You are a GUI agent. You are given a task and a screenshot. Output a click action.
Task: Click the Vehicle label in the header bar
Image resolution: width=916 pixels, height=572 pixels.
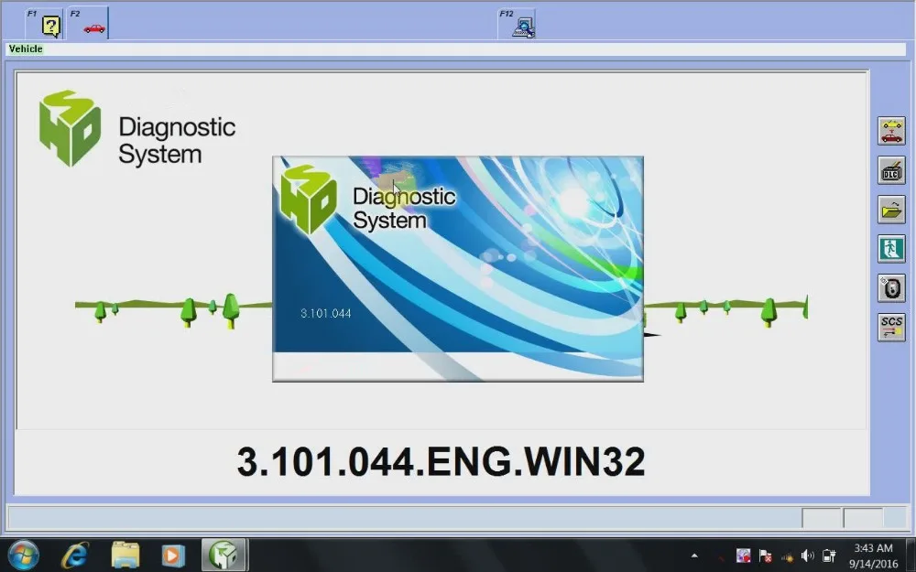click(x=26, y=49)
